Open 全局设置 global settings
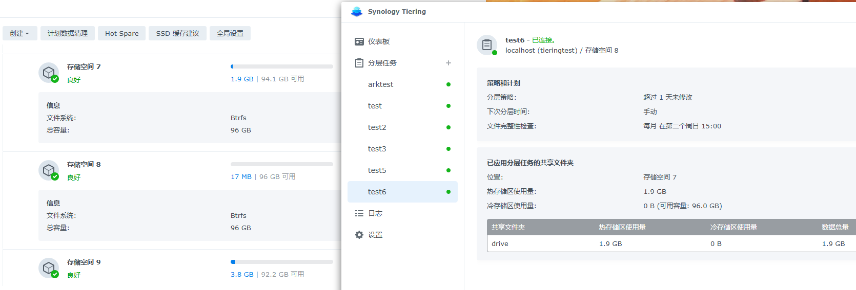The height and width of the screenshot is (290, 856). tap(230, 33)
